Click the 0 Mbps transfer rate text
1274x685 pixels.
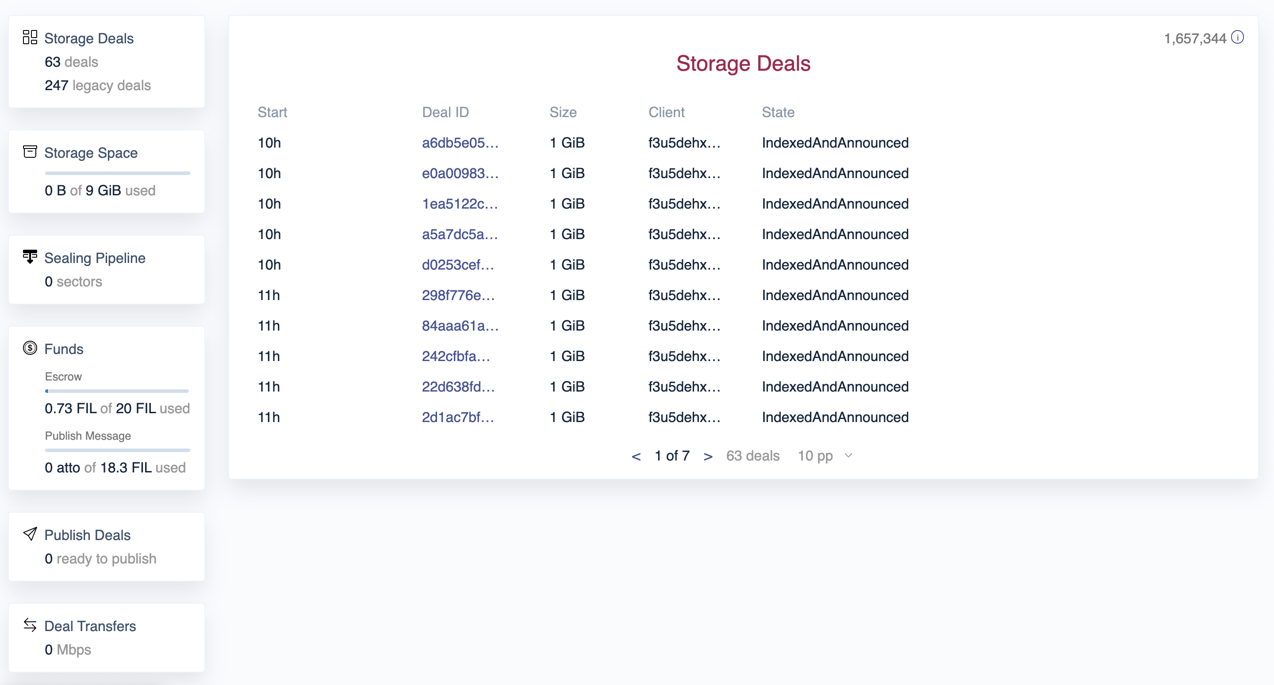(68, 650)
